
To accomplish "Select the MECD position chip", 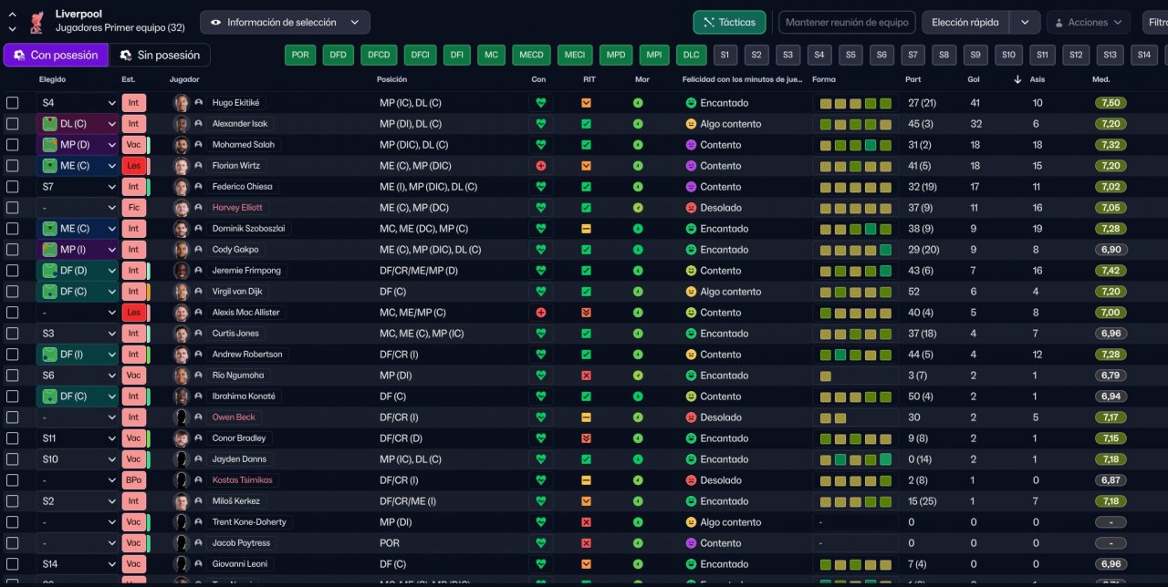I will (x=532, y=56).
